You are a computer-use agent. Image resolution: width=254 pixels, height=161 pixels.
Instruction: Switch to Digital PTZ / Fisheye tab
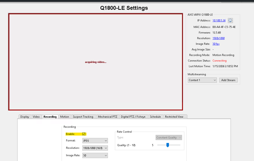133,117
